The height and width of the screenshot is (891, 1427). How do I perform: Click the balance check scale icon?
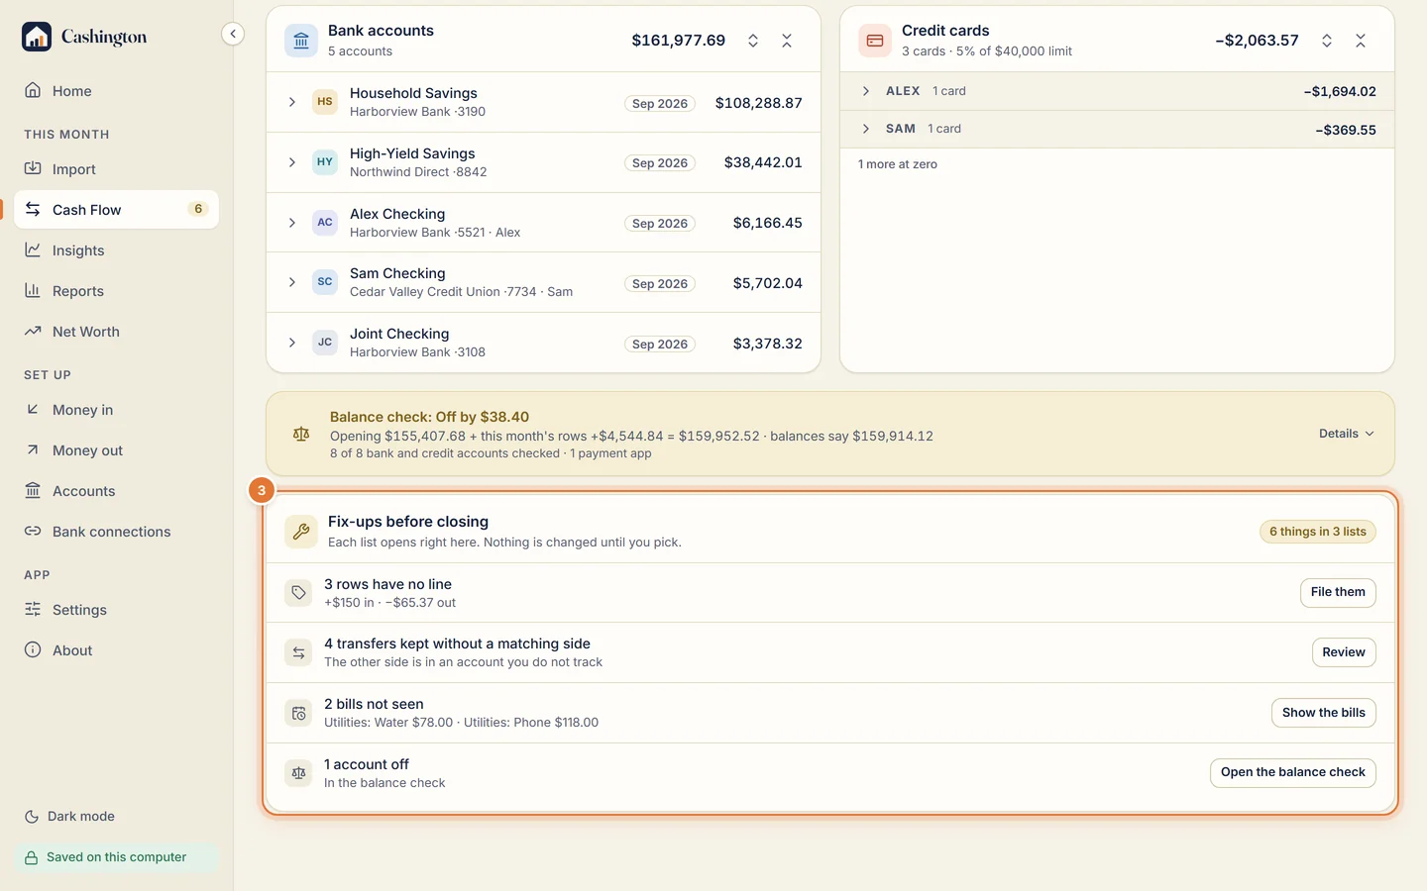click(301, 434)
